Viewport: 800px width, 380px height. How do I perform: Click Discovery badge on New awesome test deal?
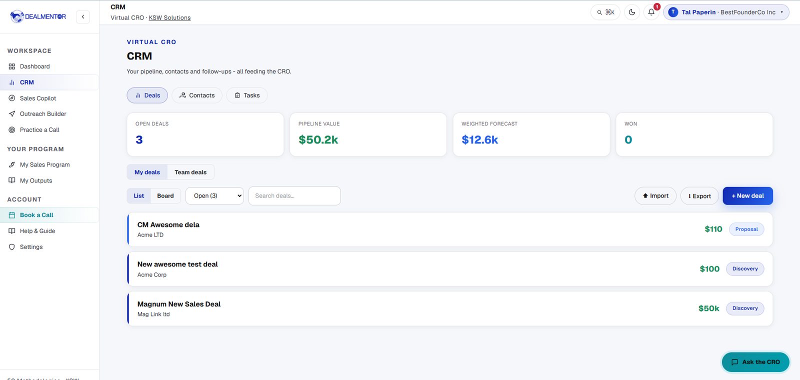pos(745,269)
